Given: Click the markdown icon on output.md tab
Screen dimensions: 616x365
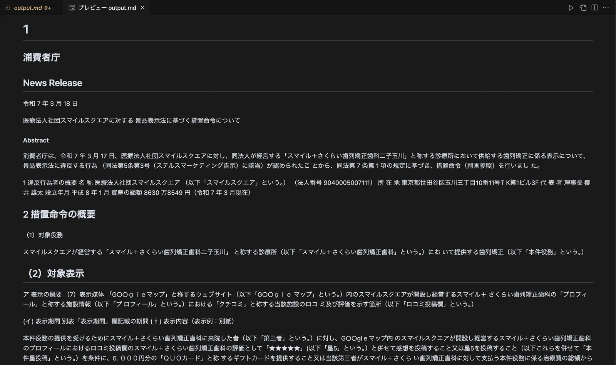Looking at the screenshot, I should click(8, 8).
